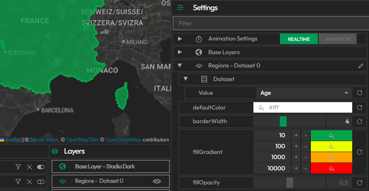This screenshot has height=191, width=369.
Task: Turn off the enabled switch in the top row
Action: point(41,167)
